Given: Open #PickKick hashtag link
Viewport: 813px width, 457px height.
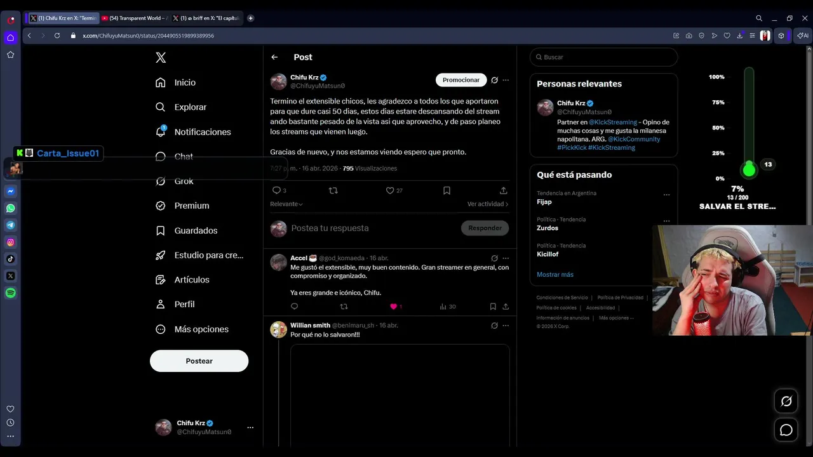Looking at the screenshot, I should coord(571,147).
